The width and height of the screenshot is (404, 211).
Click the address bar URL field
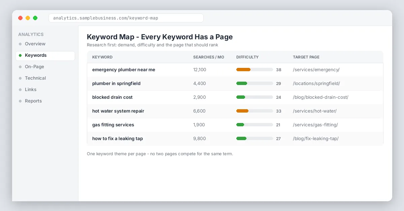pos(126,18)
